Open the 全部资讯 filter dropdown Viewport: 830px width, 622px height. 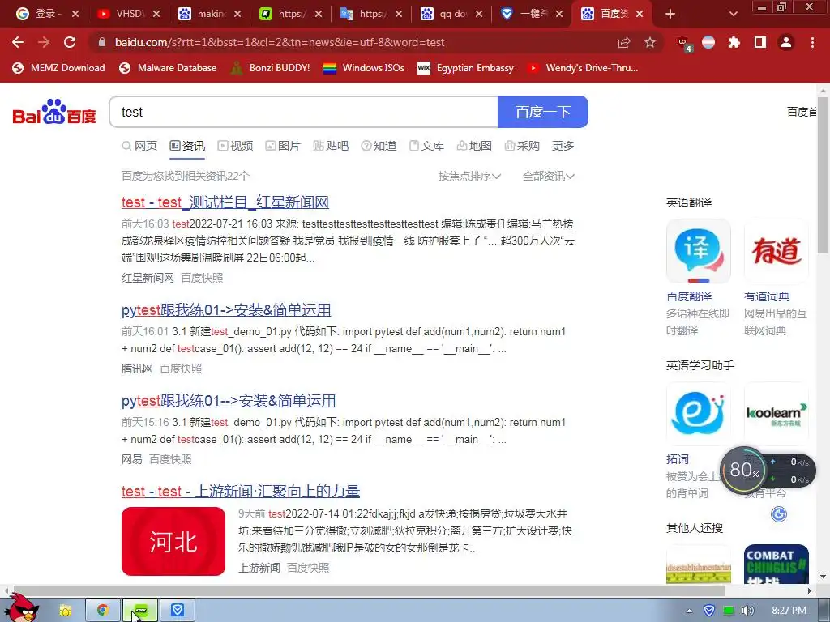549,176
